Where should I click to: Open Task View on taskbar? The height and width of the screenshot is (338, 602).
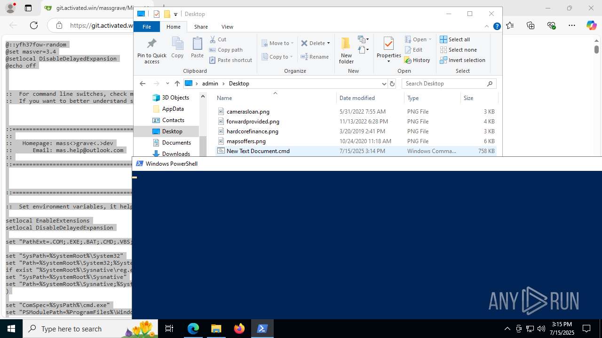coord(169,329)
